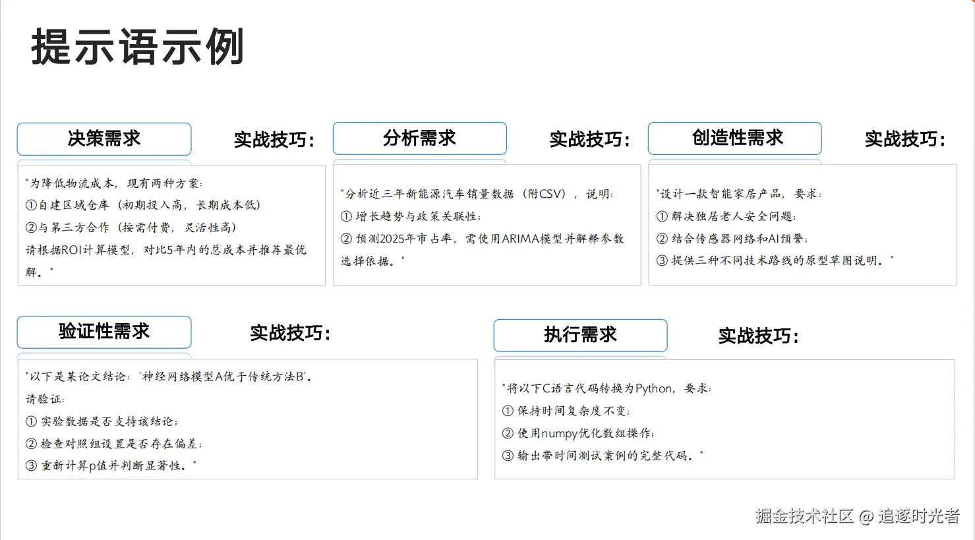Click the line ②与第三方合作
Image resolution: width=975 pixels, height=540 pixels.
click(131, 227)
